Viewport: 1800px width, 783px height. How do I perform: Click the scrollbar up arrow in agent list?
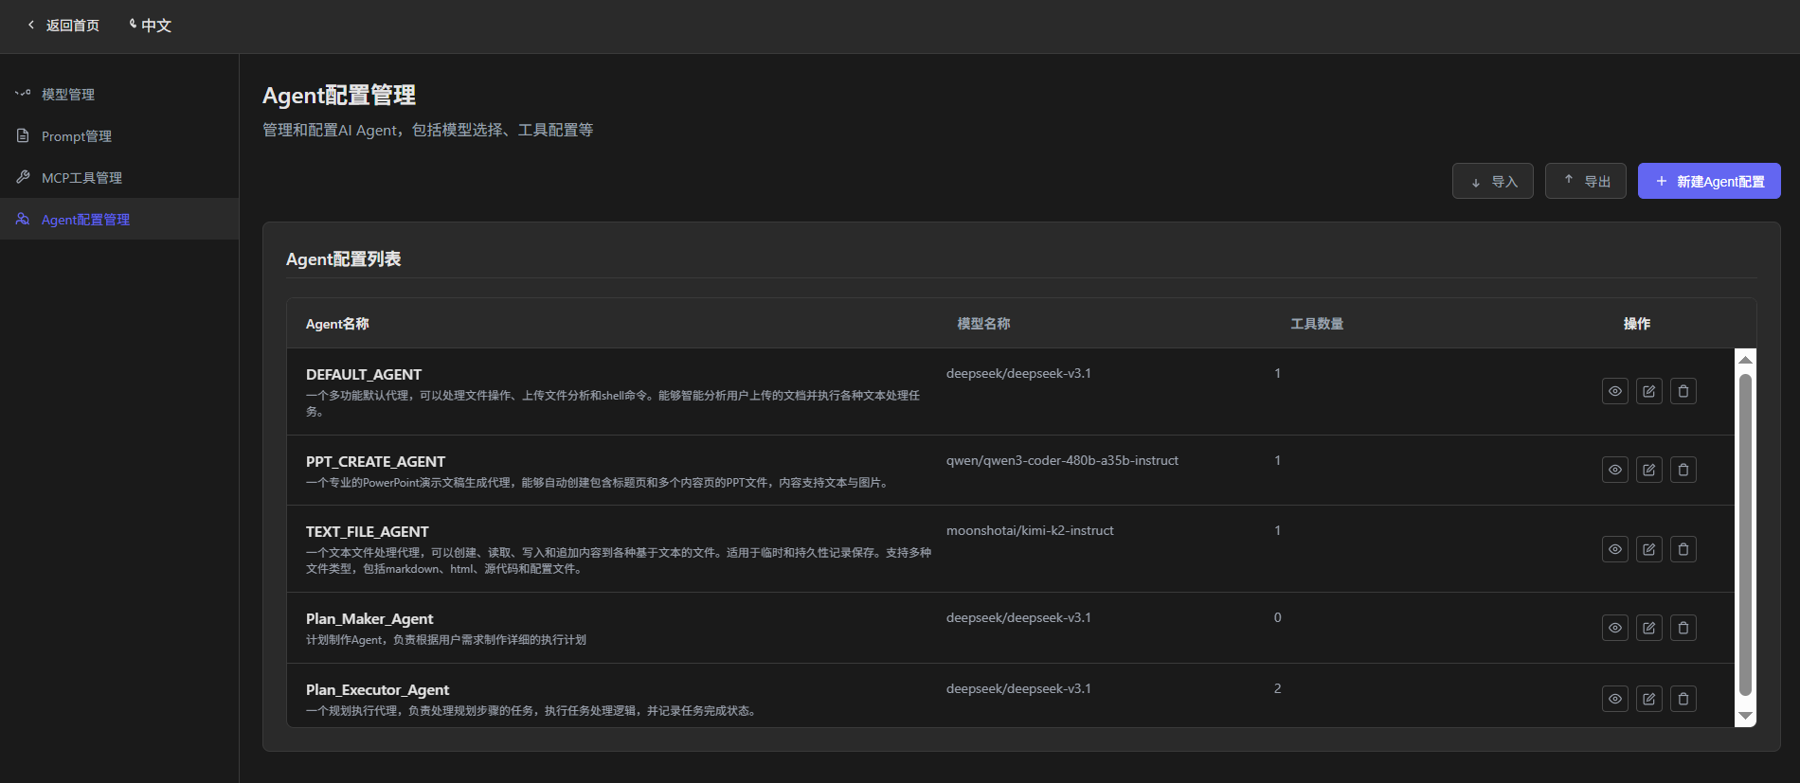pos(1745,360)
